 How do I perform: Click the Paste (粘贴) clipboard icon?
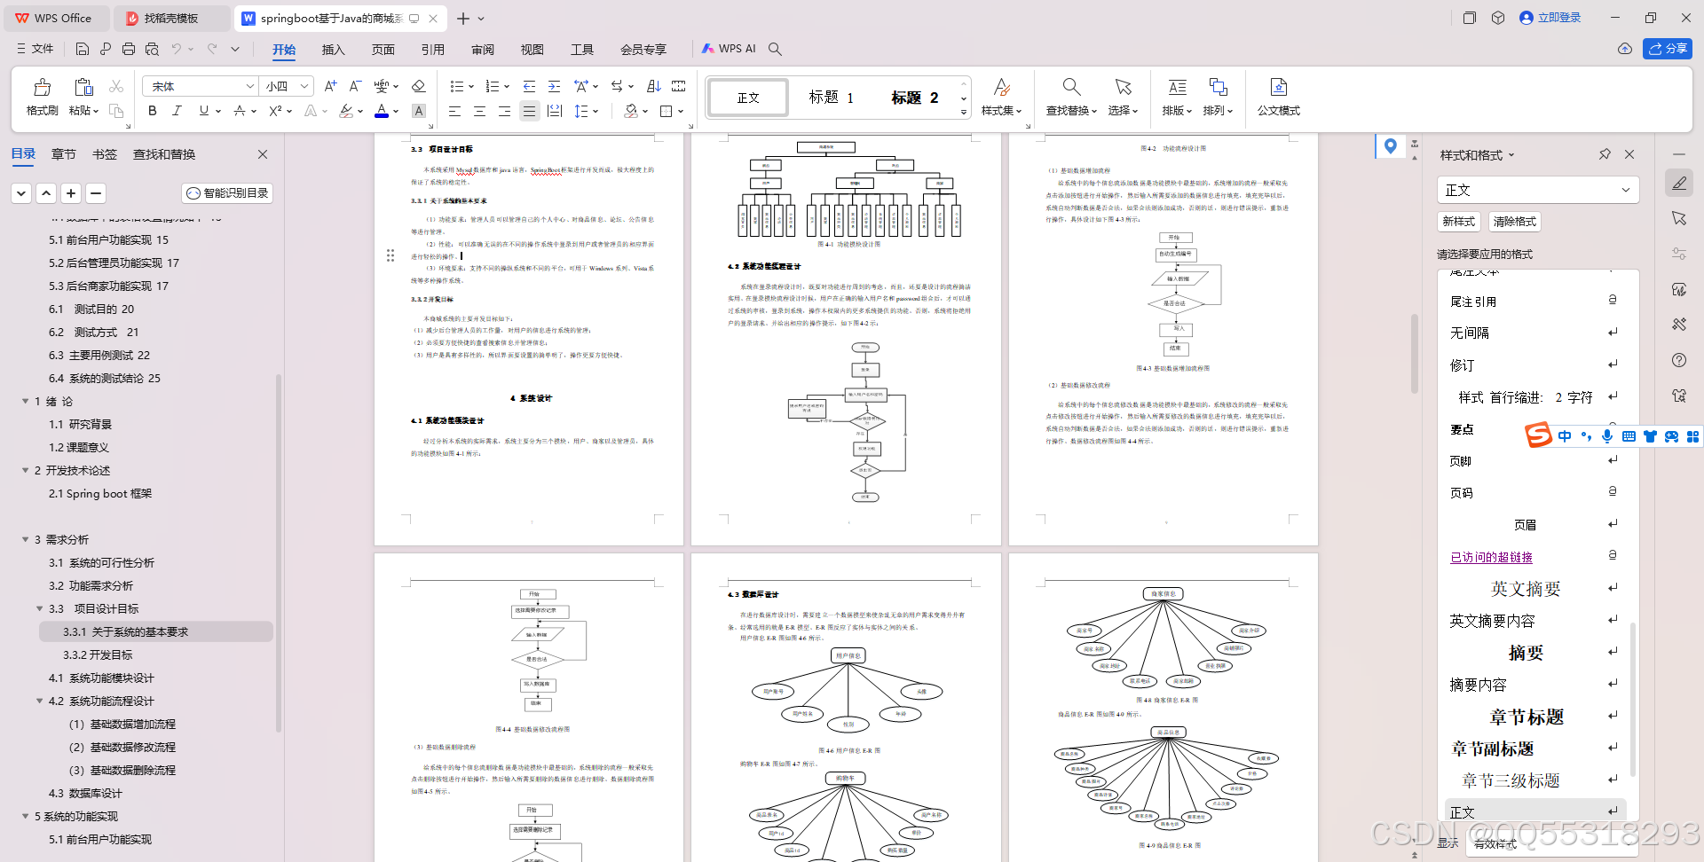83,87
